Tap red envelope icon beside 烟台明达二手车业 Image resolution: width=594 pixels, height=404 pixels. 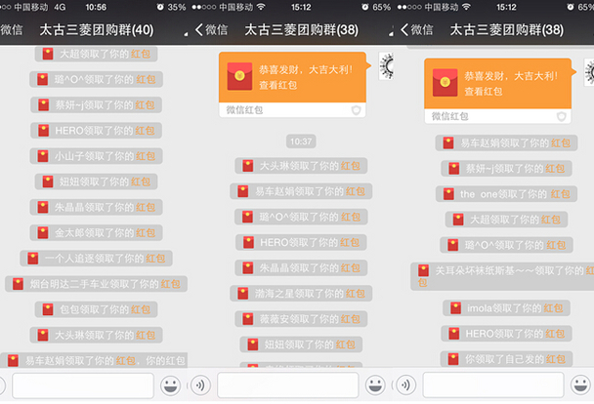(x=16, y=284)
